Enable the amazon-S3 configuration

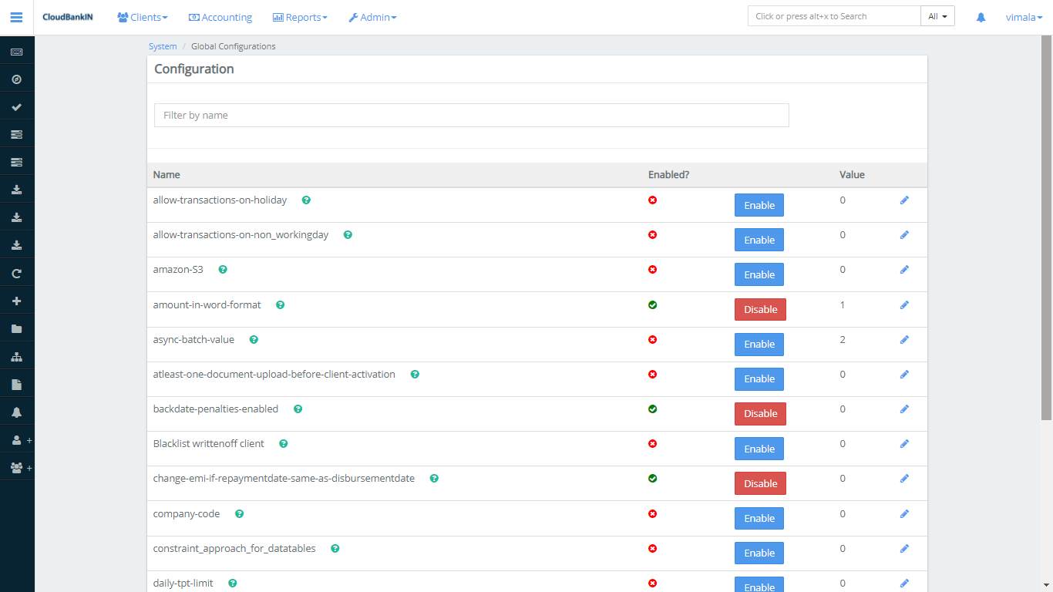(759, 274)
